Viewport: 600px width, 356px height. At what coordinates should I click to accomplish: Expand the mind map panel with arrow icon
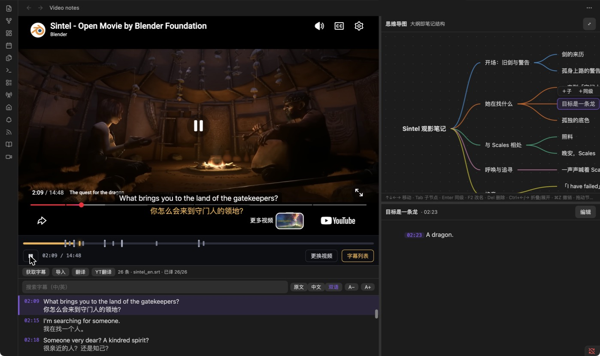coord(589,24)
